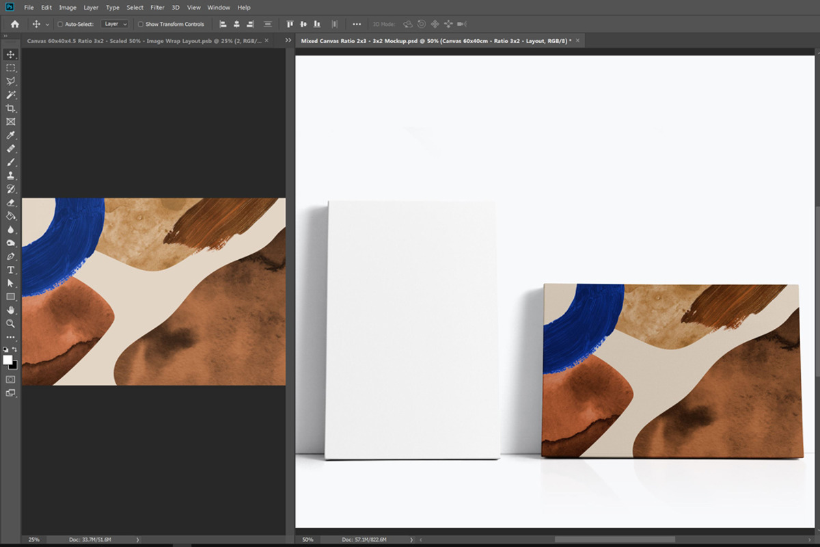Select the Brush tool
Viewport: 820px width, 547px height.
pyautogui.click(x=10, y=162)
